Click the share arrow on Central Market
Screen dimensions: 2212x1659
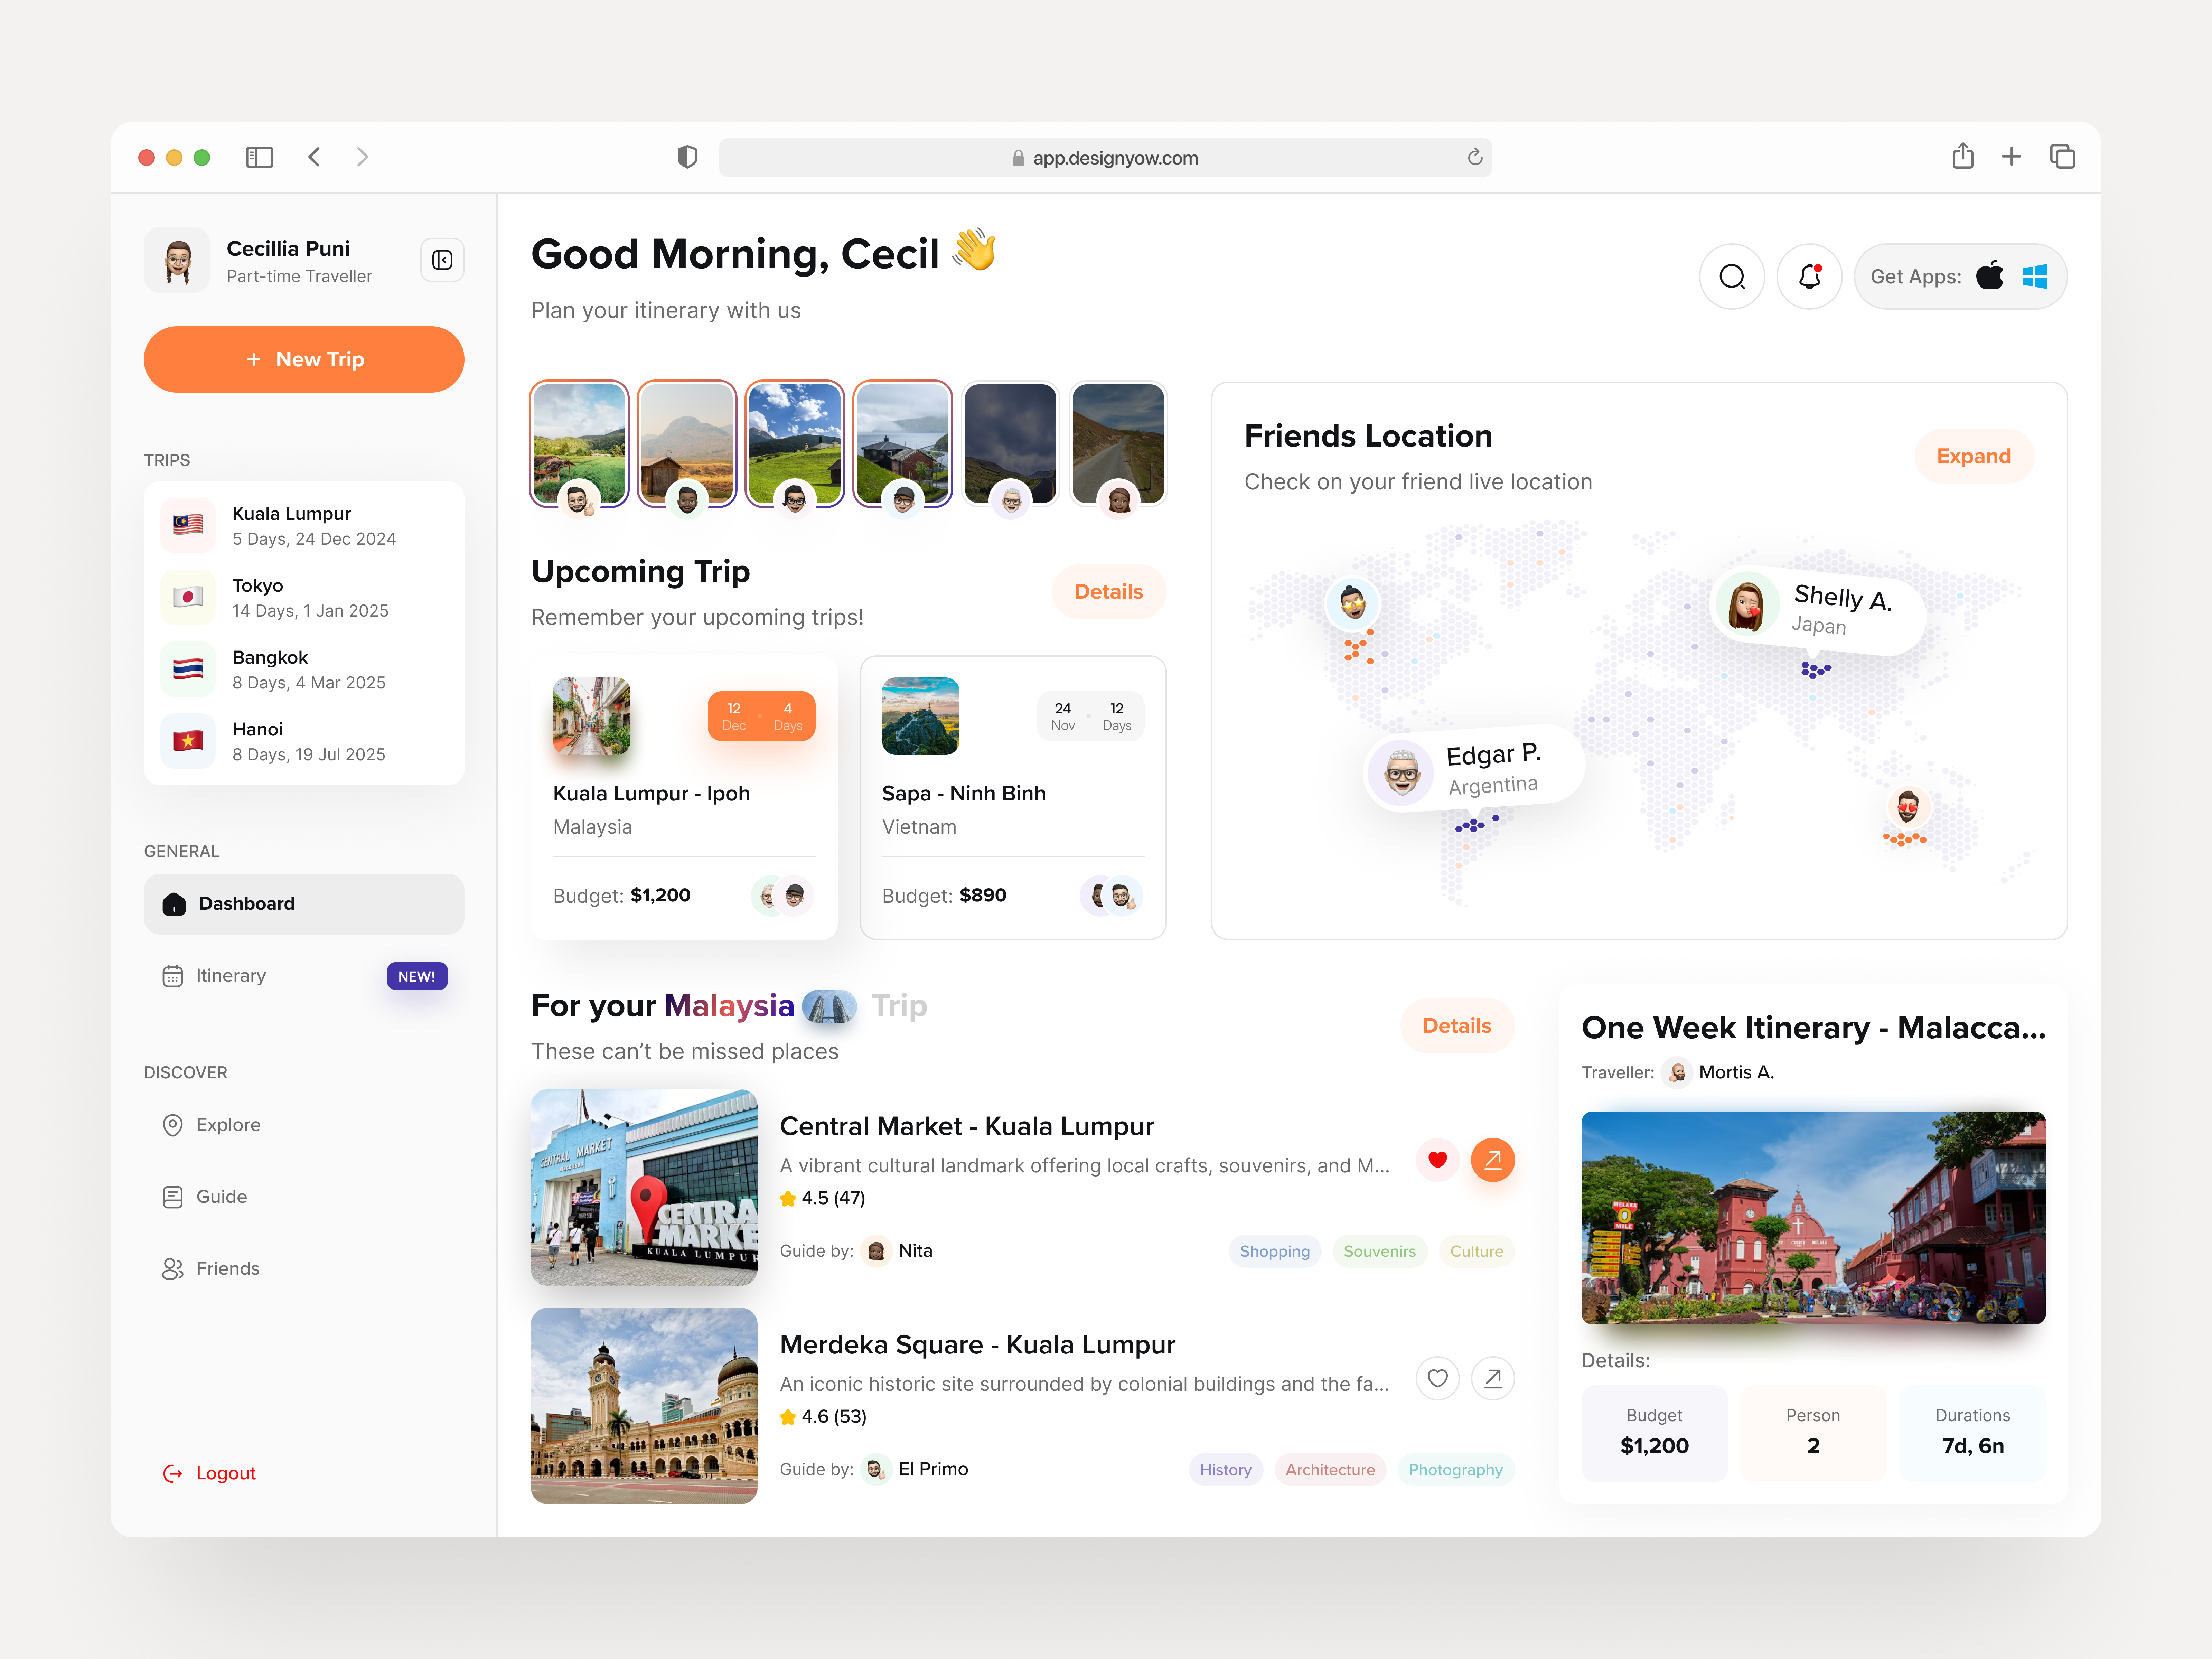1493,1160
